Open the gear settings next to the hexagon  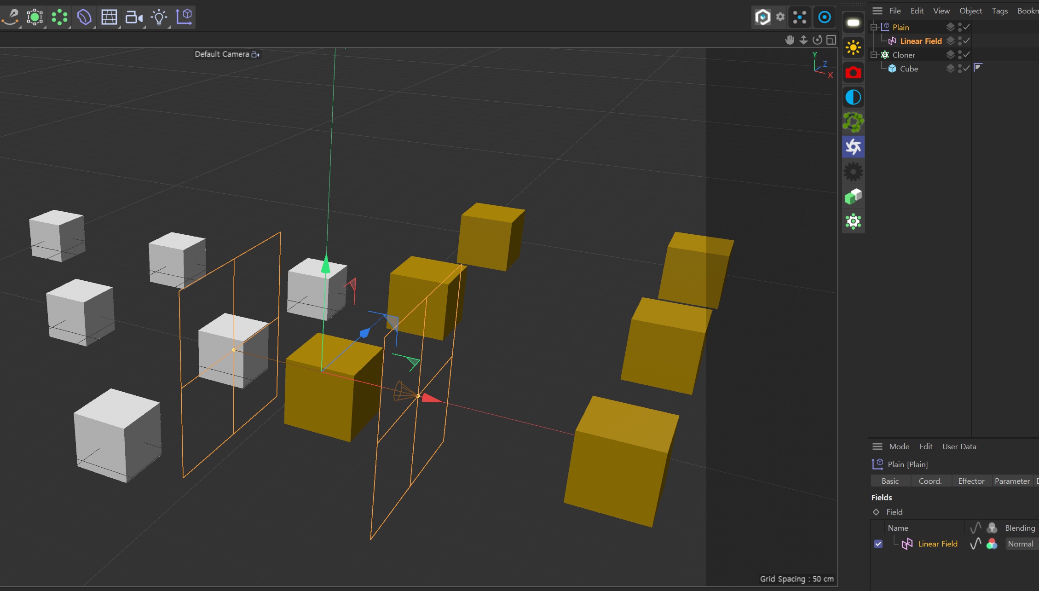coord(780,17)
